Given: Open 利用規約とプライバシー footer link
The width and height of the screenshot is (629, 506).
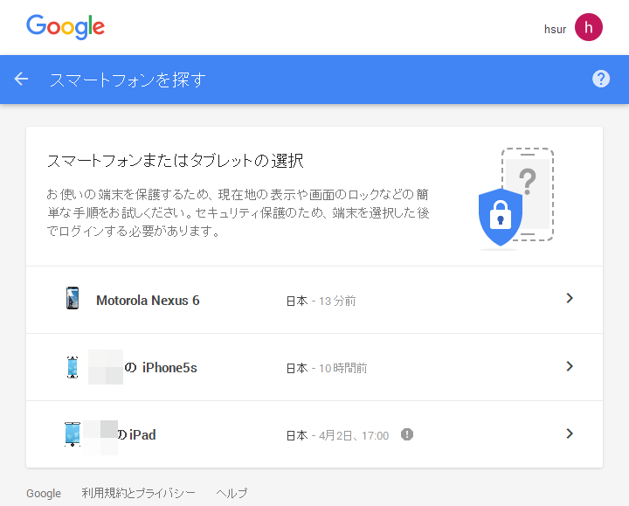Looking at the screenshot, I should tap(139, 494).
